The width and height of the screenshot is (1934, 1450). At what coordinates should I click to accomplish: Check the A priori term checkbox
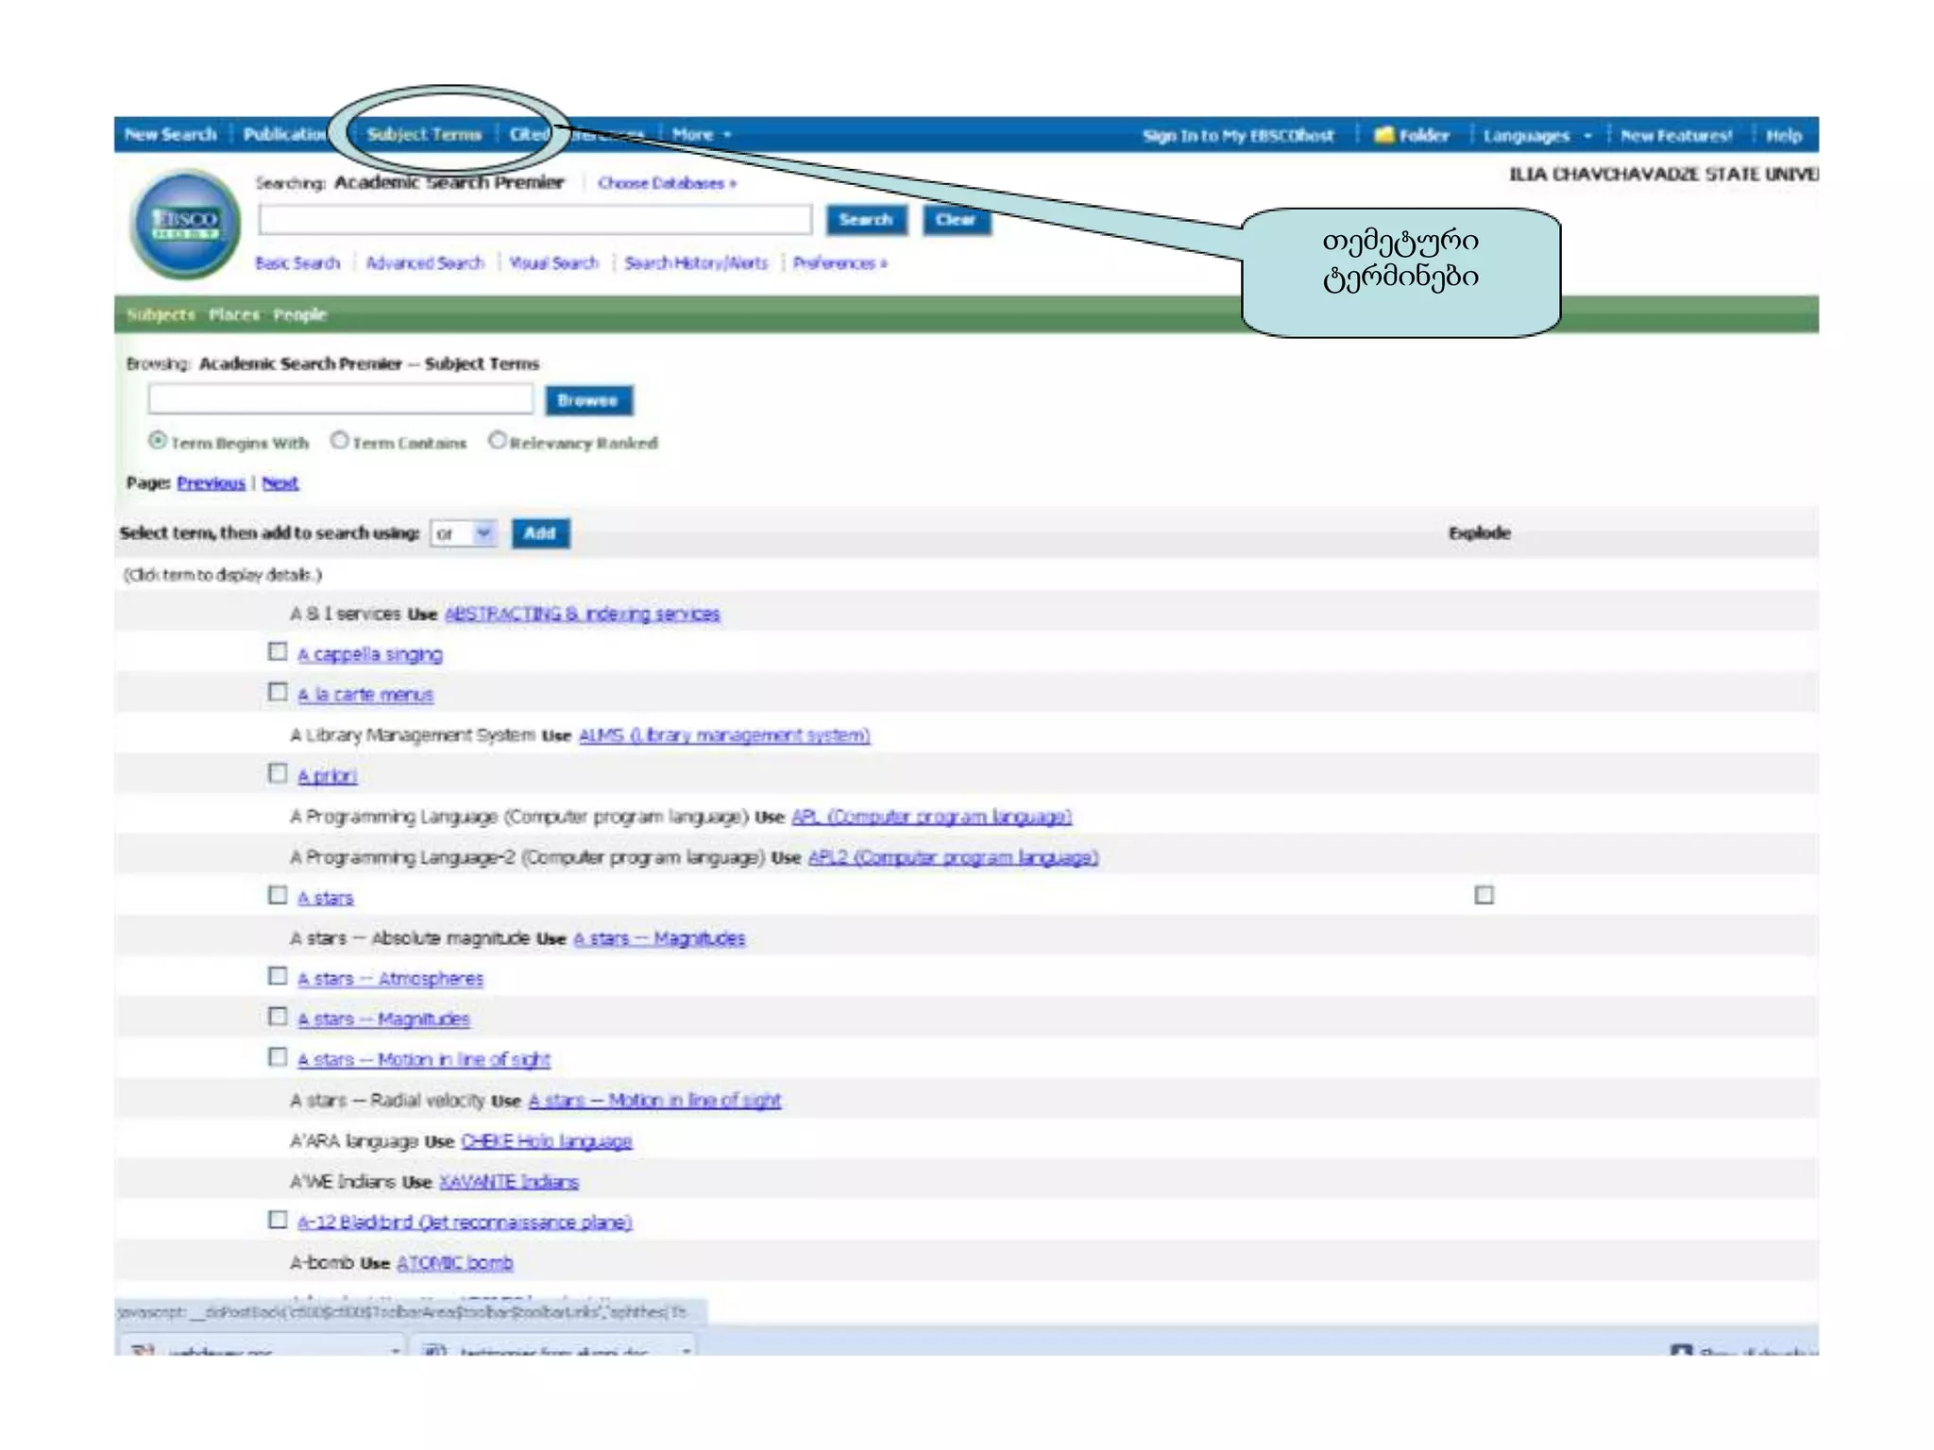click(277, 774)
